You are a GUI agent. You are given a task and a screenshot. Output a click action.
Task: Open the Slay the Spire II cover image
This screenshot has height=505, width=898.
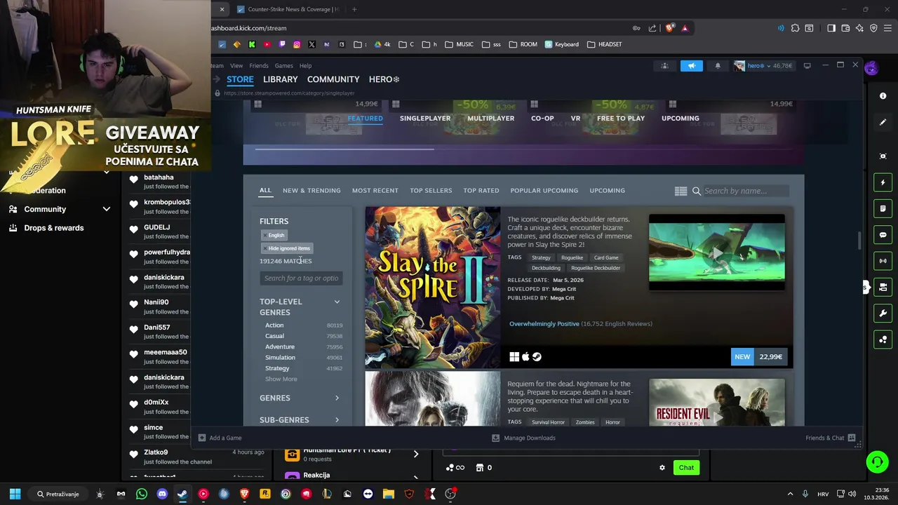pos(433,288)
